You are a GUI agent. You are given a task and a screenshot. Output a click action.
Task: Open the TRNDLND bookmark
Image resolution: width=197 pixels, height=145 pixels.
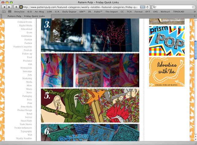(x=179, y=12)
